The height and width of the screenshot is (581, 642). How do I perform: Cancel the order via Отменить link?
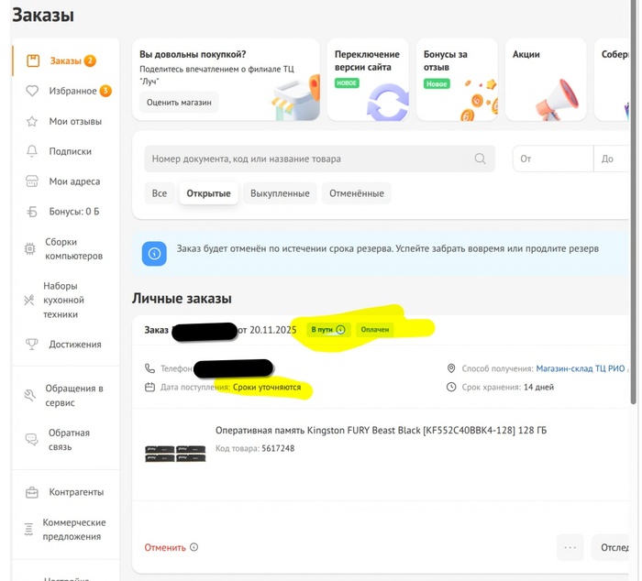tap(164, 548)
